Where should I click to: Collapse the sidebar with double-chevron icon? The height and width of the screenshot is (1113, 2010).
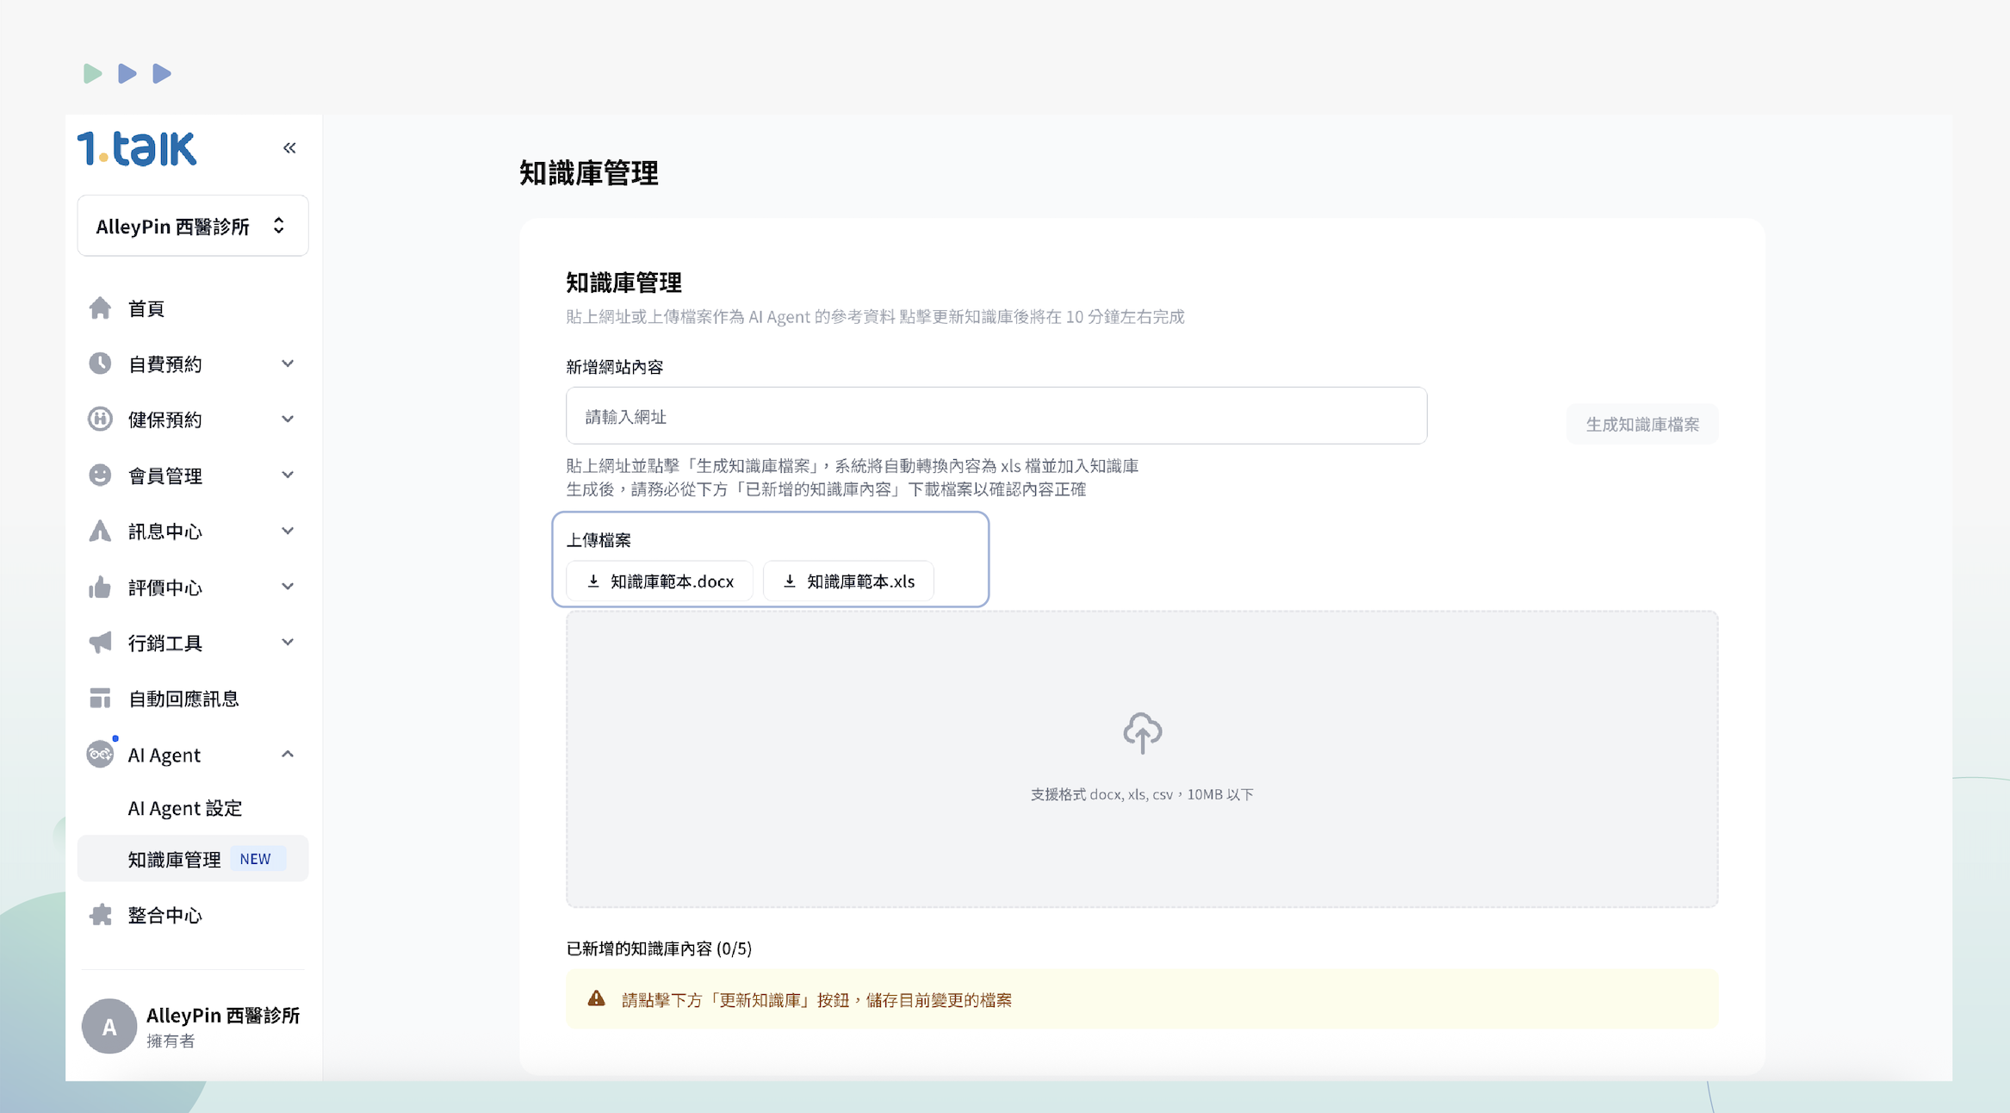click(289, 148)
